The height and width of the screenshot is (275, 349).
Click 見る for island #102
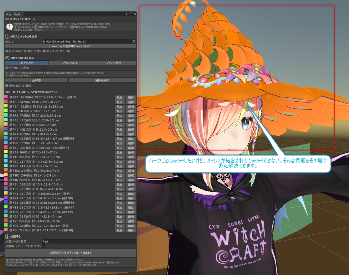pos(120,171)
